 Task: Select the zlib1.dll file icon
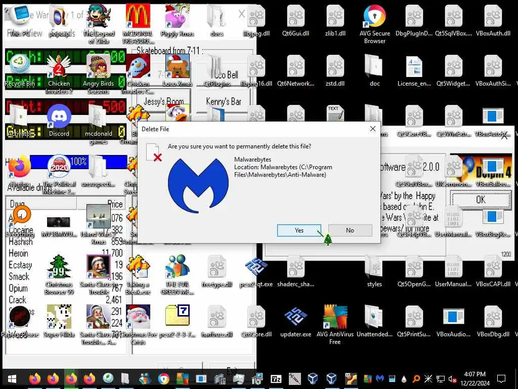coord(335,20)
